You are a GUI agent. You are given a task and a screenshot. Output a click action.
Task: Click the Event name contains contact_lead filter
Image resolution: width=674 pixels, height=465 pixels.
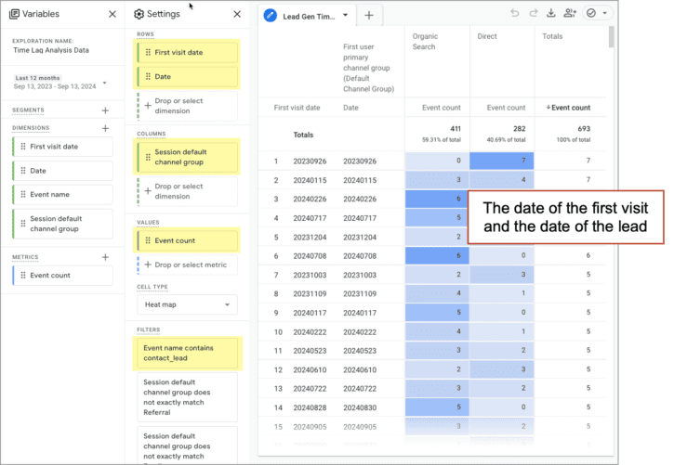(x=187, y=353)
